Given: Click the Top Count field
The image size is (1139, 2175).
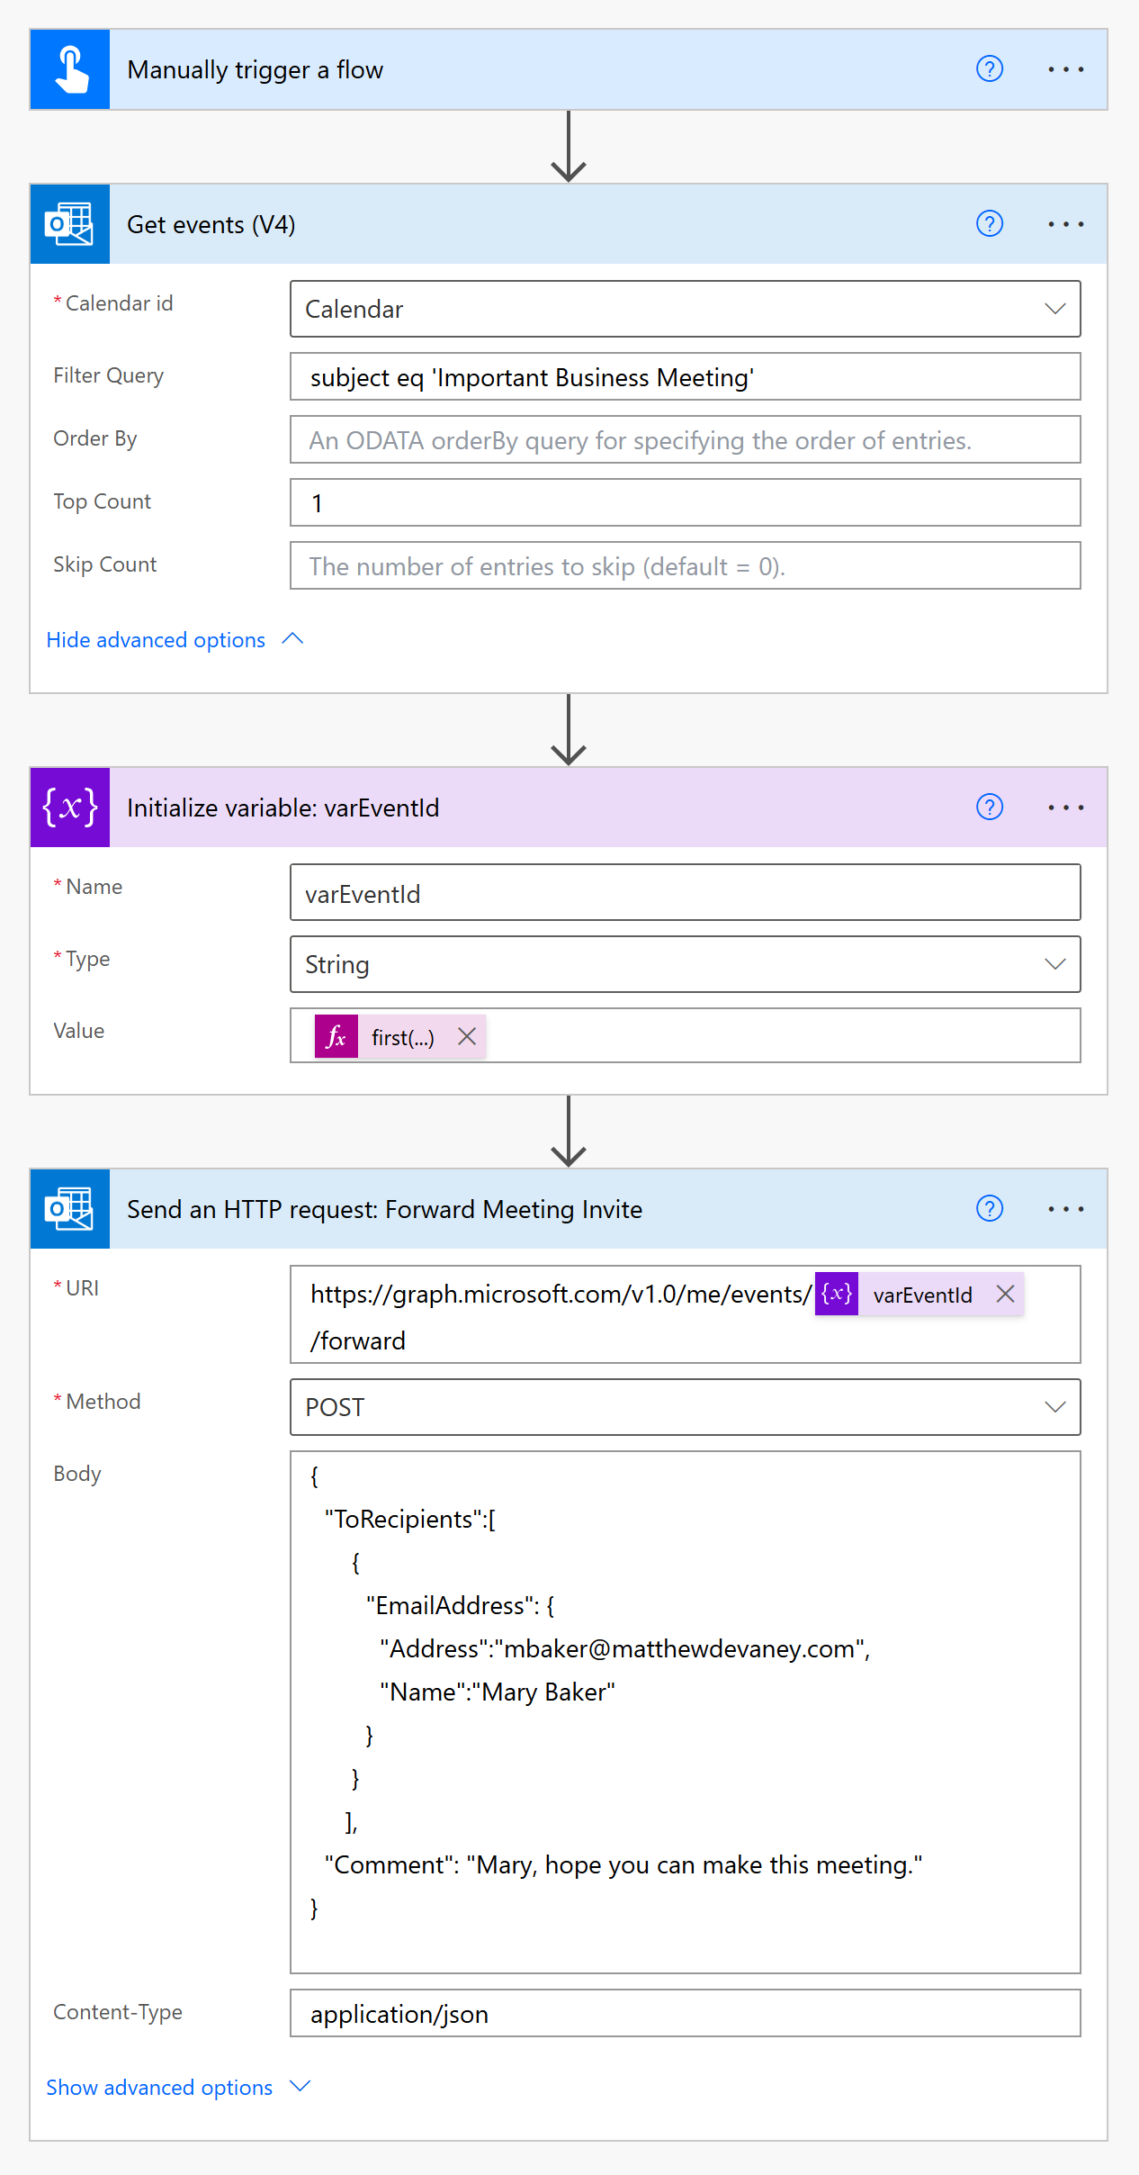Looking at the screenshot, I should pos(684,503).
